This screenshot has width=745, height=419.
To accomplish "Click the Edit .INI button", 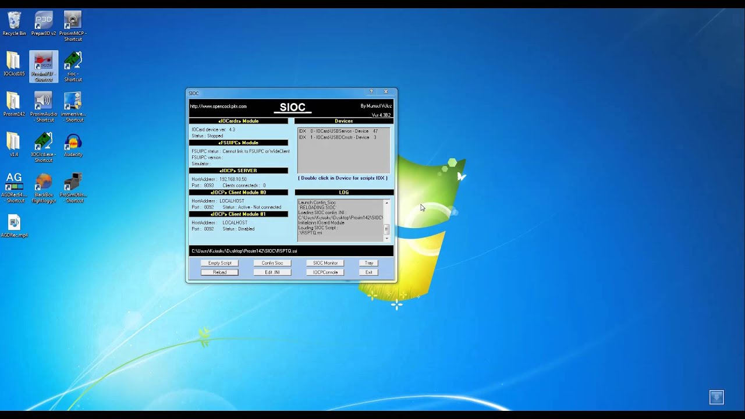I will pyautogui.click(x=272, y=272).
